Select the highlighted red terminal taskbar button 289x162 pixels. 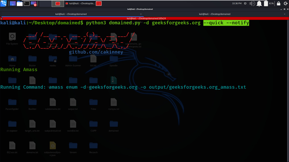pos(58,3)
